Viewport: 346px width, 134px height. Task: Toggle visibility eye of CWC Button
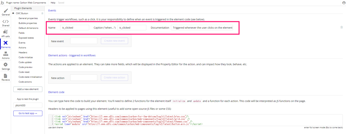pos(13,13)
